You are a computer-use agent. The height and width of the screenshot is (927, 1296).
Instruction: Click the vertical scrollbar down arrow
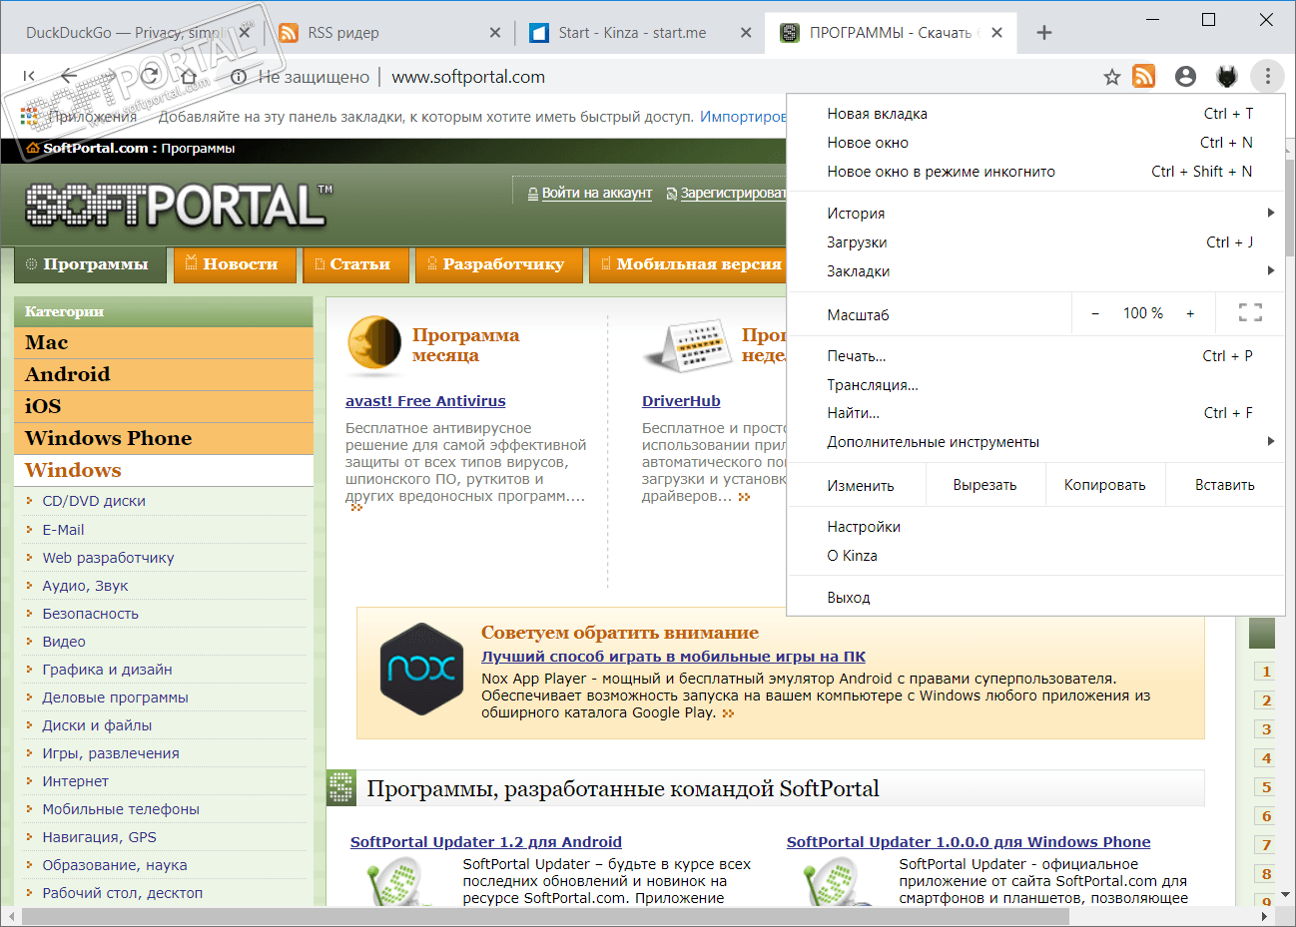(1287, 895)
